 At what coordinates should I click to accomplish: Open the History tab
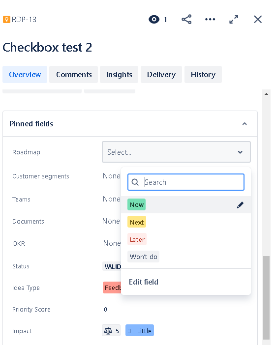tap(203, 75)
